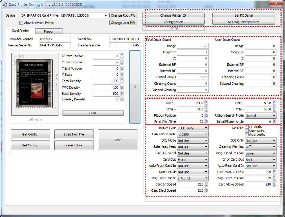Open the Card Out dropdown

click(193, 160)
